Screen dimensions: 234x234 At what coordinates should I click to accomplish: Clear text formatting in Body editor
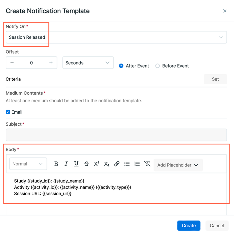click(x=147, y=164)
